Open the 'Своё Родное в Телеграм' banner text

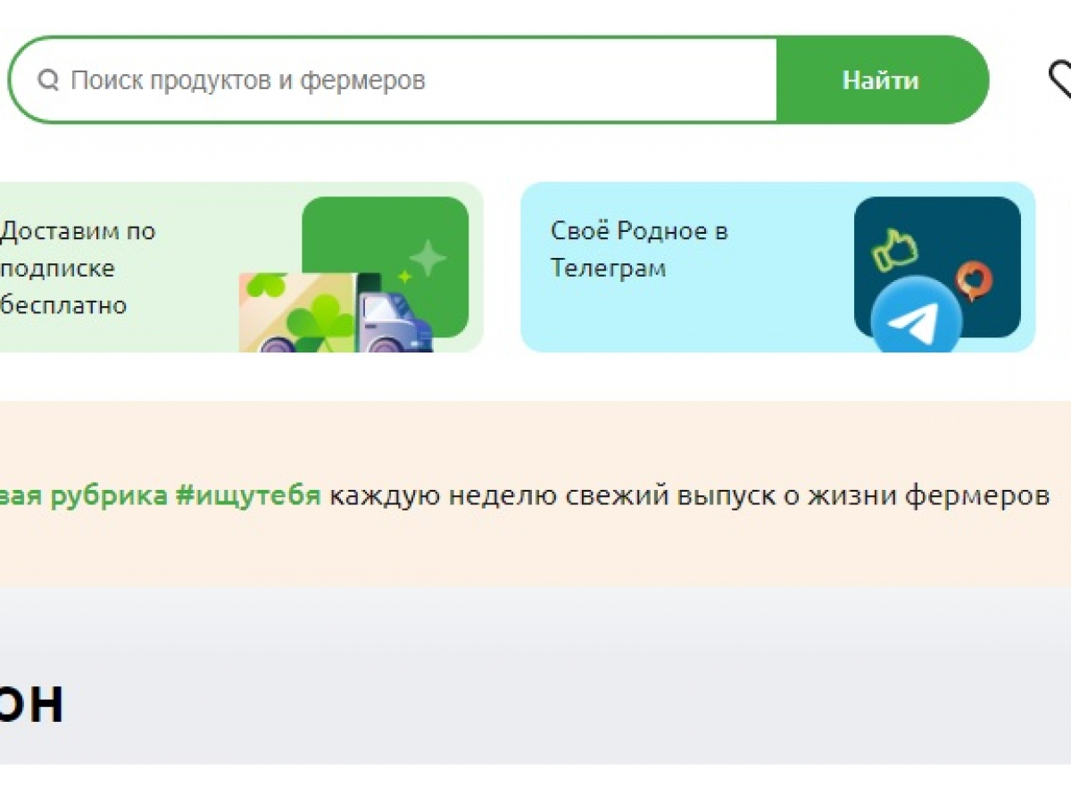[x=639, y=249]
